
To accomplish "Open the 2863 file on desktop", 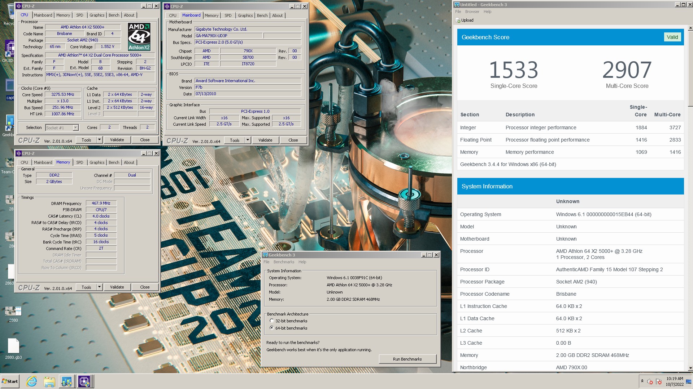I will (x=10, y=274).
